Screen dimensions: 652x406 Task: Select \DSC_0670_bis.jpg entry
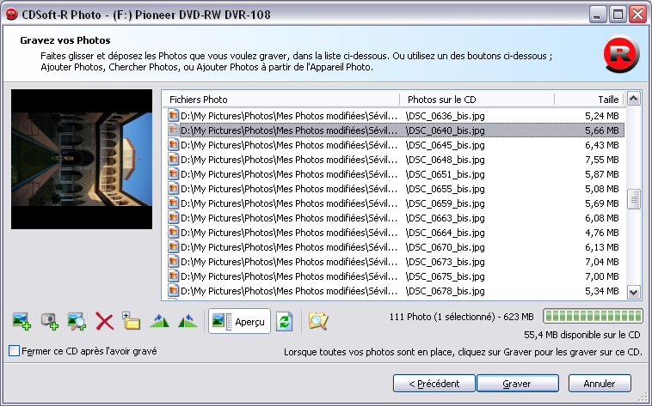[445, 247]
